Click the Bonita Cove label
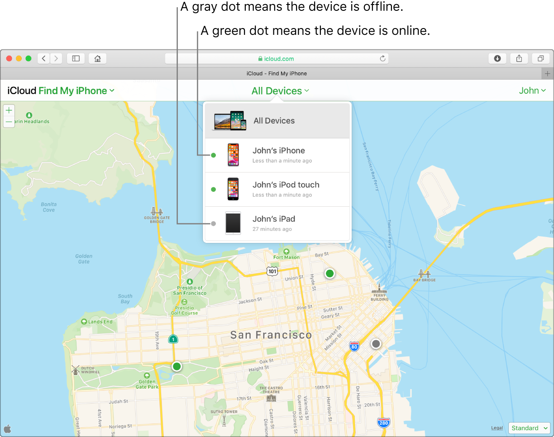 point(49,207)
